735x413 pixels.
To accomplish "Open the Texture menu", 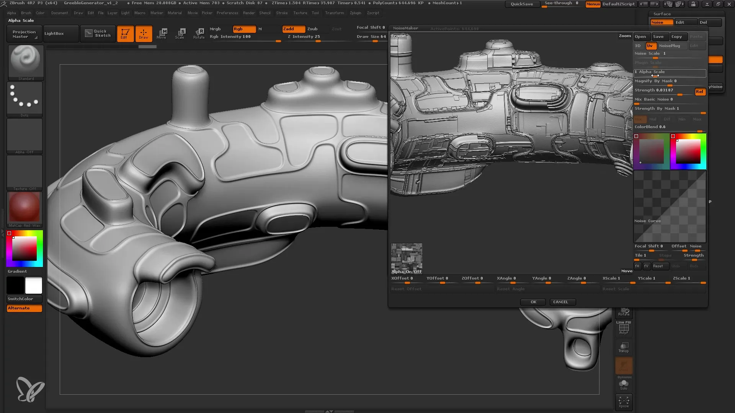I will click(x=299, y=13).
